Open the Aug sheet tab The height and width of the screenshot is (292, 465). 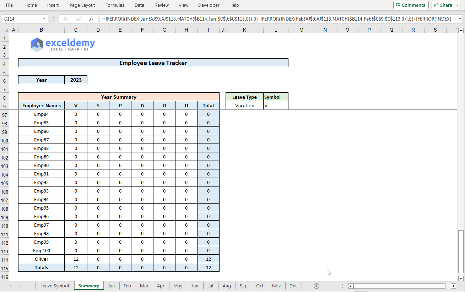[227, 286]
